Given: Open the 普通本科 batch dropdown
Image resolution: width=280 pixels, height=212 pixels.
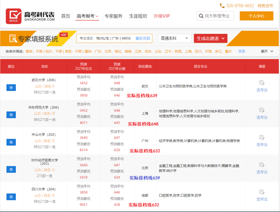Looking at the screenshot, I should (174, 38).
